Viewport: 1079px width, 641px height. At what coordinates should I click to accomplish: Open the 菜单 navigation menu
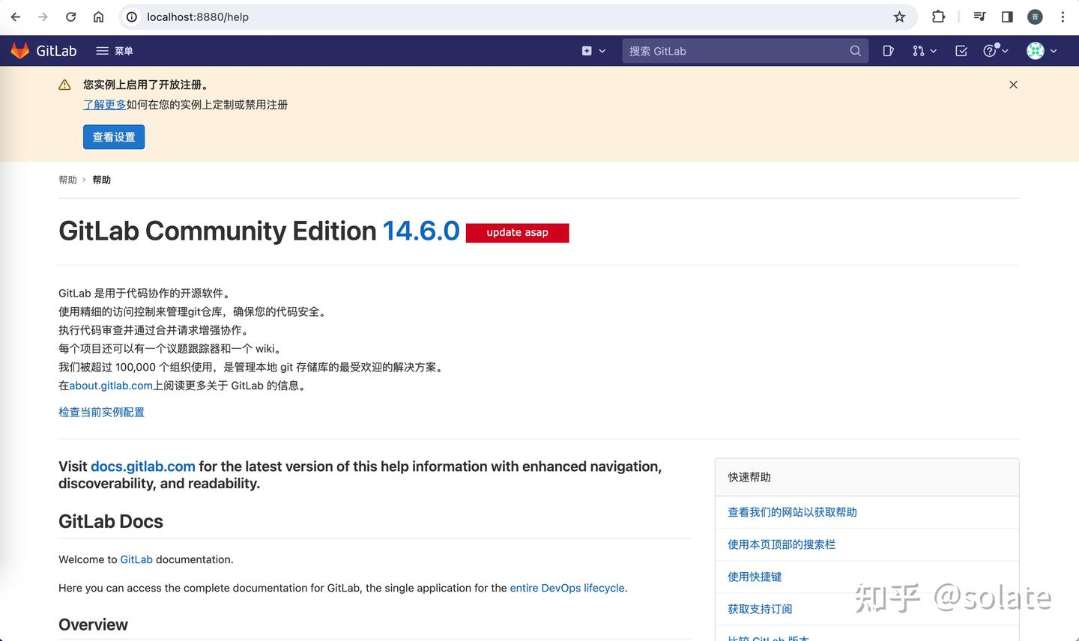[115, 50]
